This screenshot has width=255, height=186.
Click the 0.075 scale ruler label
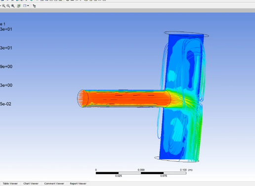[x=164, y=176]
